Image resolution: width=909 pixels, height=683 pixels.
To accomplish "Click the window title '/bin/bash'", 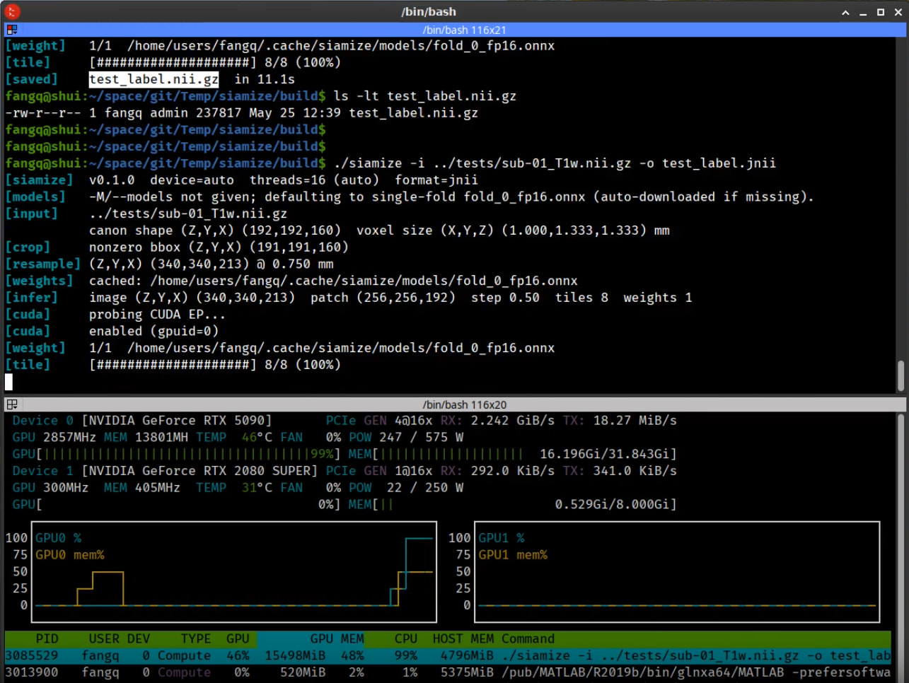I will pyautogui.click(x=429, y=11).
